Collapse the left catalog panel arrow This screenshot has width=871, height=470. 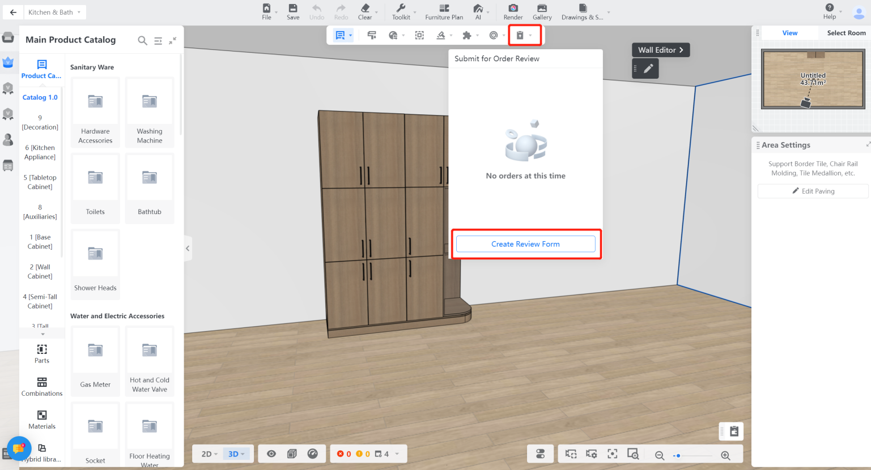pos(188,249)
